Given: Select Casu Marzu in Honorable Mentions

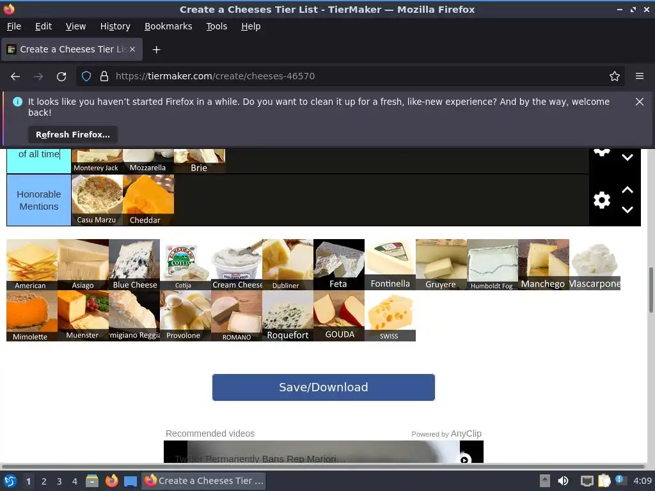Looking at the screenshot, I should pyautogui.click(x=97, y=200).
